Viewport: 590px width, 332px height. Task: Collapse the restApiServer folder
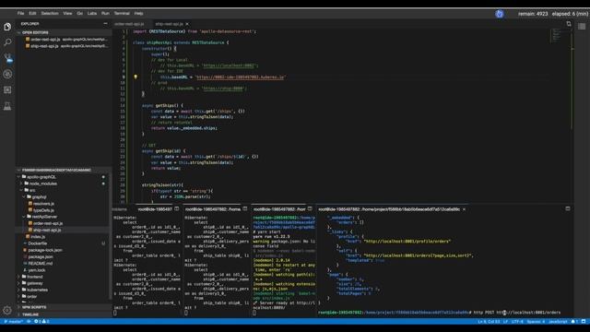pos(44,217)
